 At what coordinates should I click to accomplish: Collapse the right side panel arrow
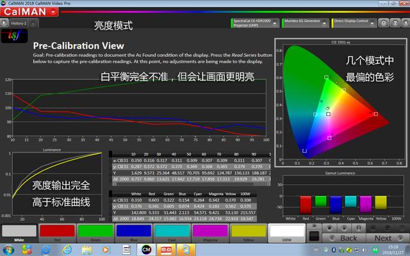[406, 23]
